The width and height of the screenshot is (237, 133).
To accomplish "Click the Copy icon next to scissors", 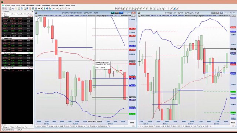I will point(63,8).
